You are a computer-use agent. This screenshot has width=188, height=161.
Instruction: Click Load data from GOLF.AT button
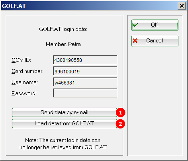pyautogui.click(x=65, y=124)
